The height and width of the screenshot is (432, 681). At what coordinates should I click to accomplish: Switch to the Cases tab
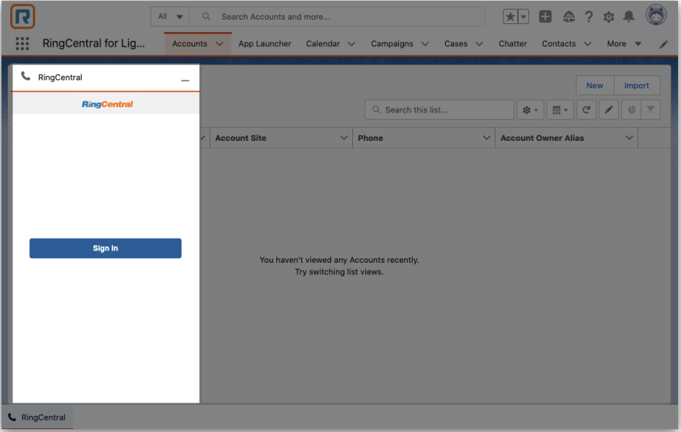(456, 44)
